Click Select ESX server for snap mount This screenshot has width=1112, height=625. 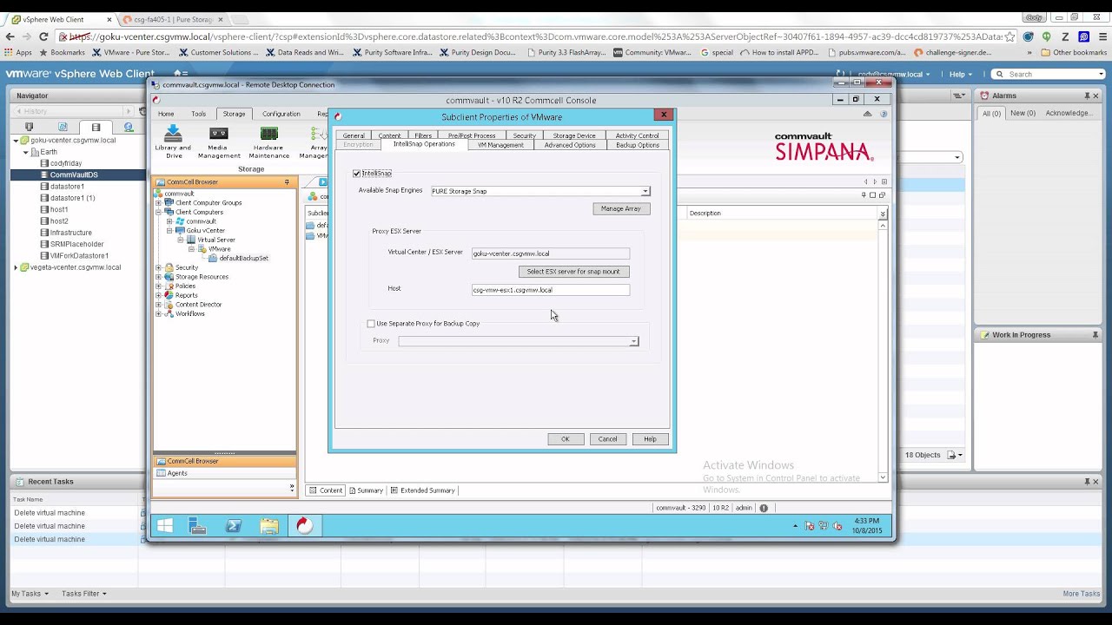click(x=573, y=272)
